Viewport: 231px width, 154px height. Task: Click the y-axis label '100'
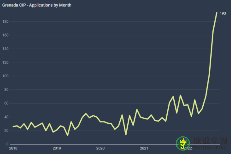(x=6, y=76)
